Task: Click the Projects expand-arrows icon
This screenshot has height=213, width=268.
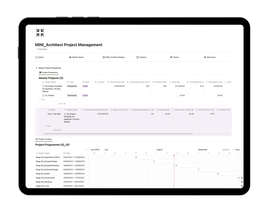Action: 138,57
